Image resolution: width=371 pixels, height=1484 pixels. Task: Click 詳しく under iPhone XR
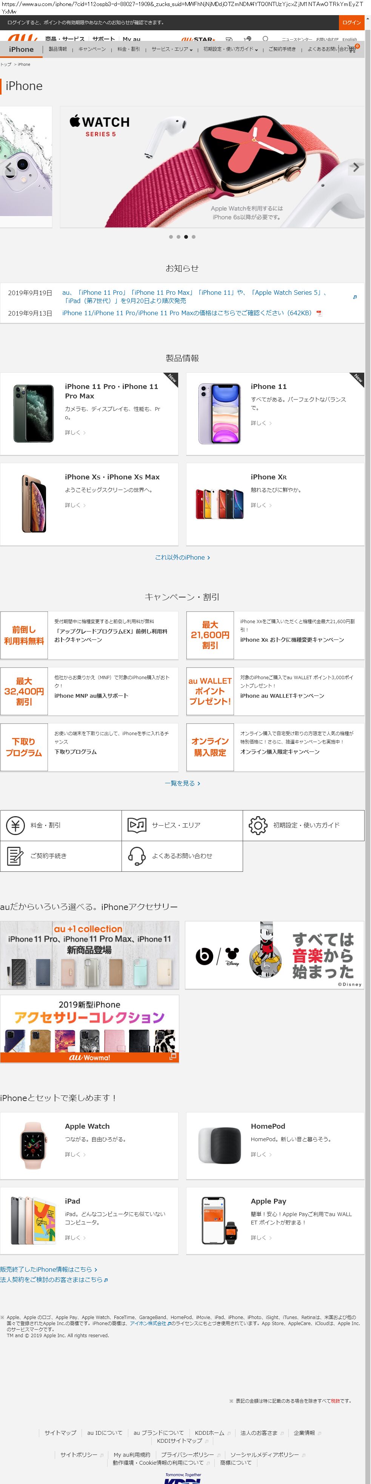[261, 505]
